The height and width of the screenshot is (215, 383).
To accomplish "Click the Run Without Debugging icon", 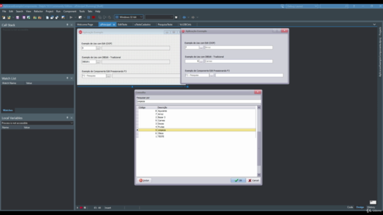I will [x=80, y=17].
